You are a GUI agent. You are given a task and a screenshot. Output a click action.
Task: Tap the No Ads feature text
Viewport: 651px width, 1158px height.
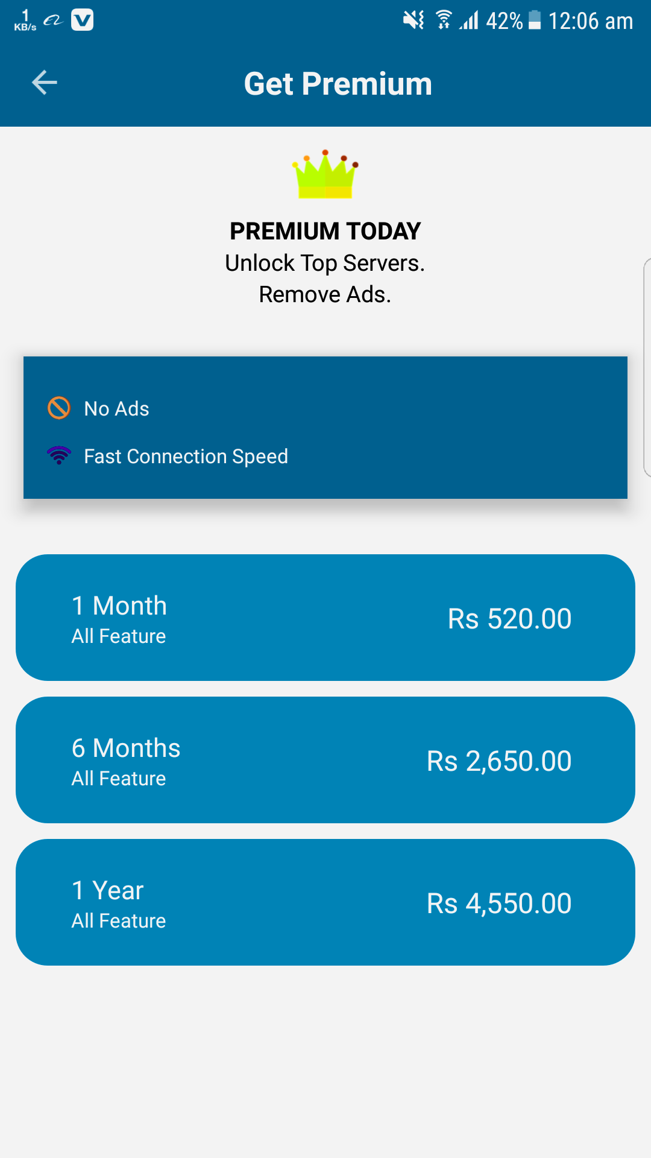point(116,409)
